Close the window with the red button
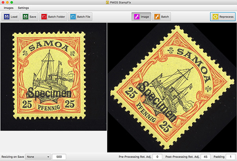 3,2
